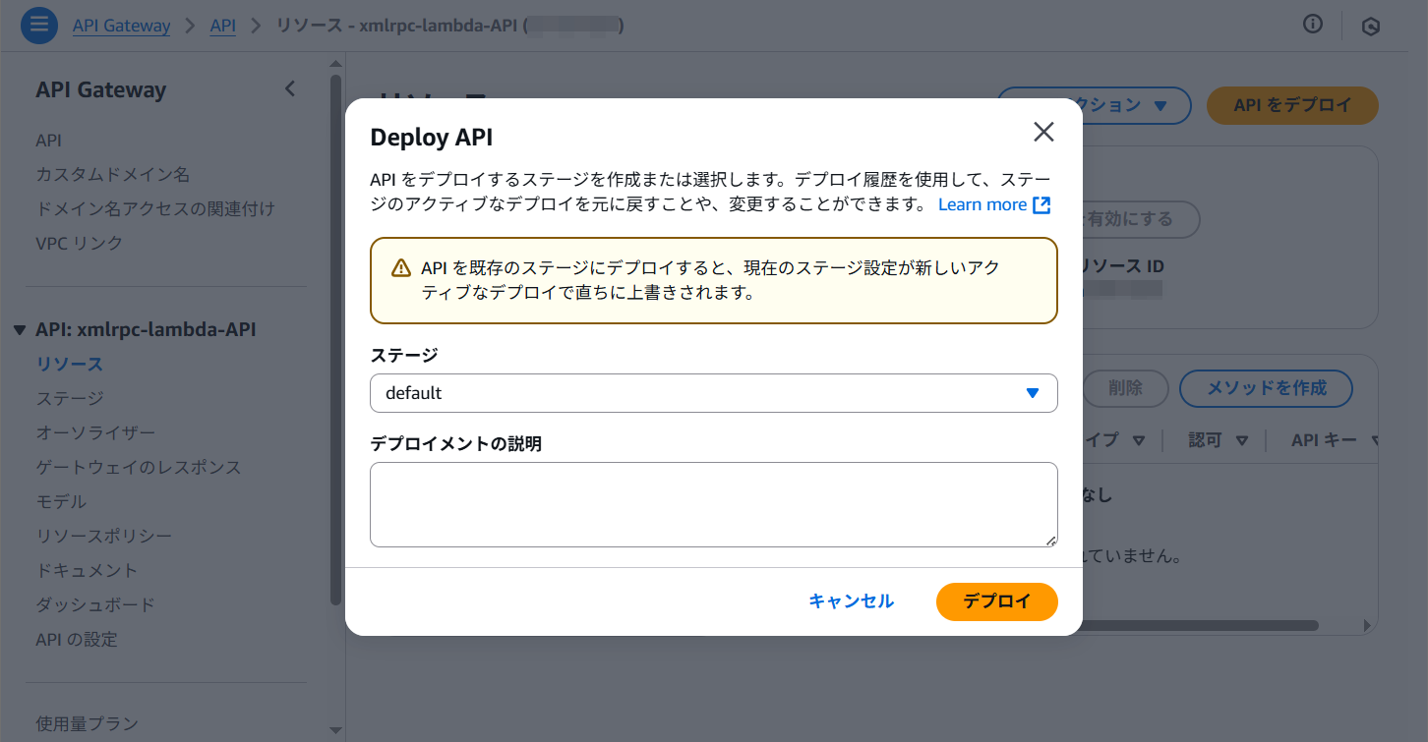Click the キャンセル button
1428x742 pixels.
[851, 601]
